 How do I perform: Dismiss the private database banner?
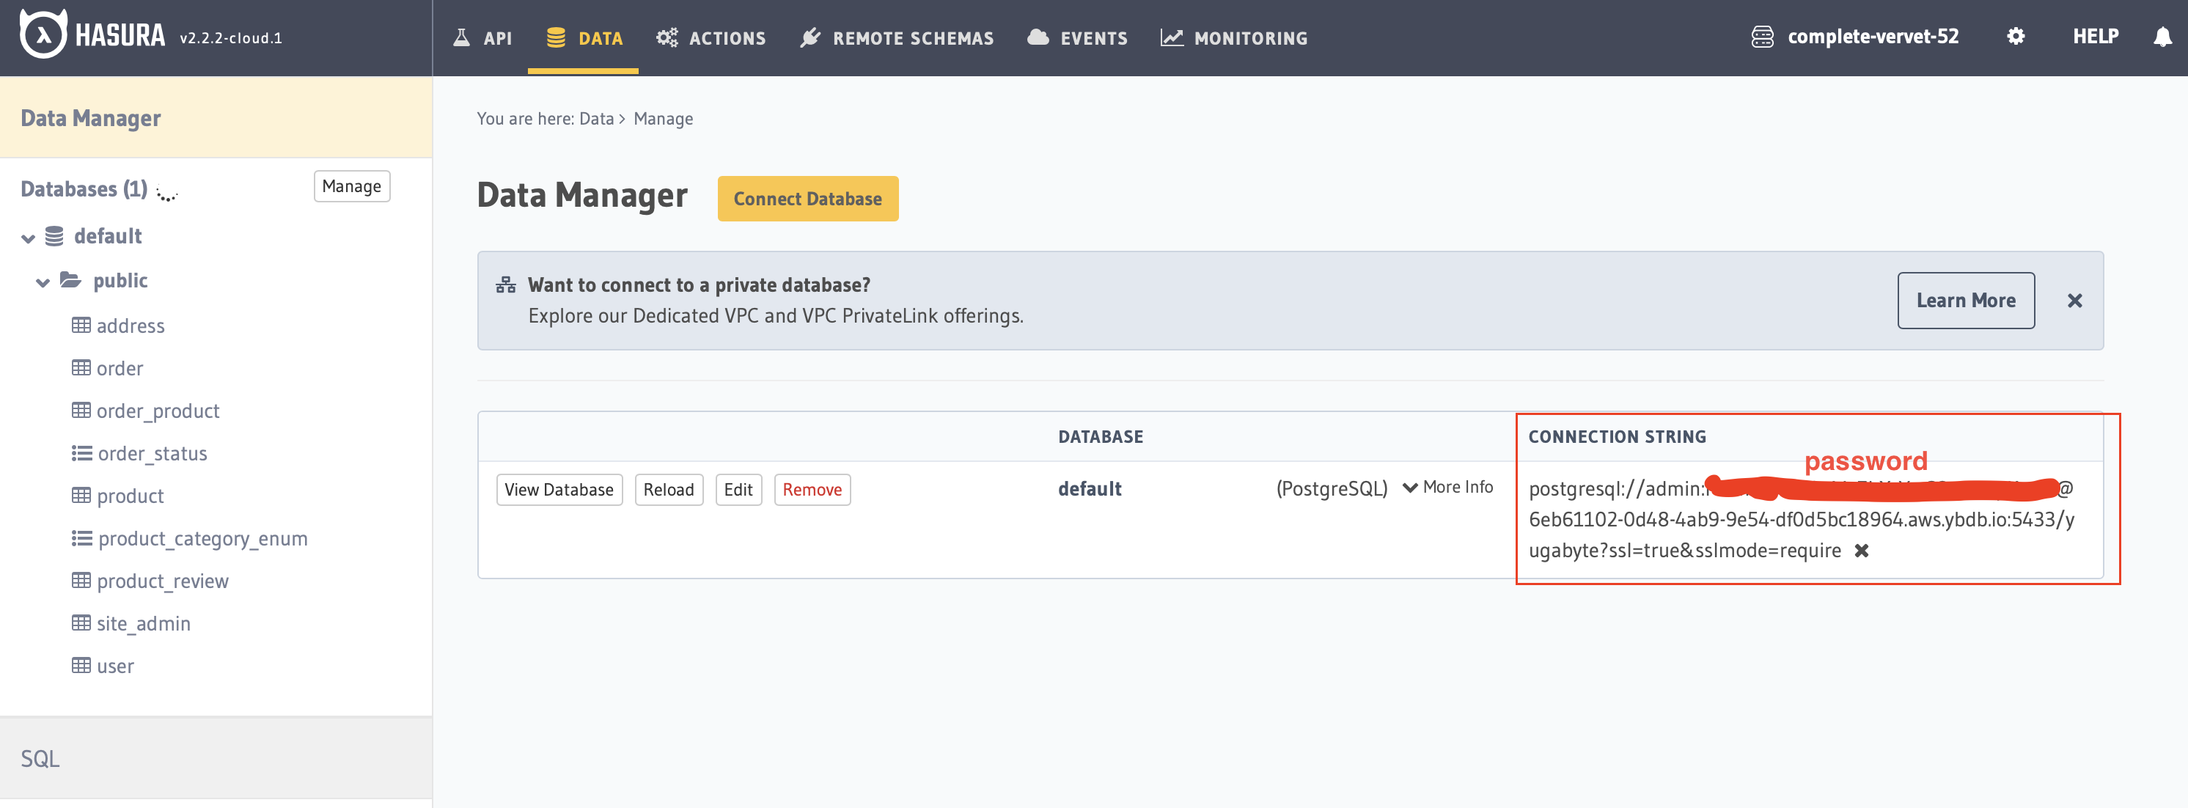pos(2074,300)
